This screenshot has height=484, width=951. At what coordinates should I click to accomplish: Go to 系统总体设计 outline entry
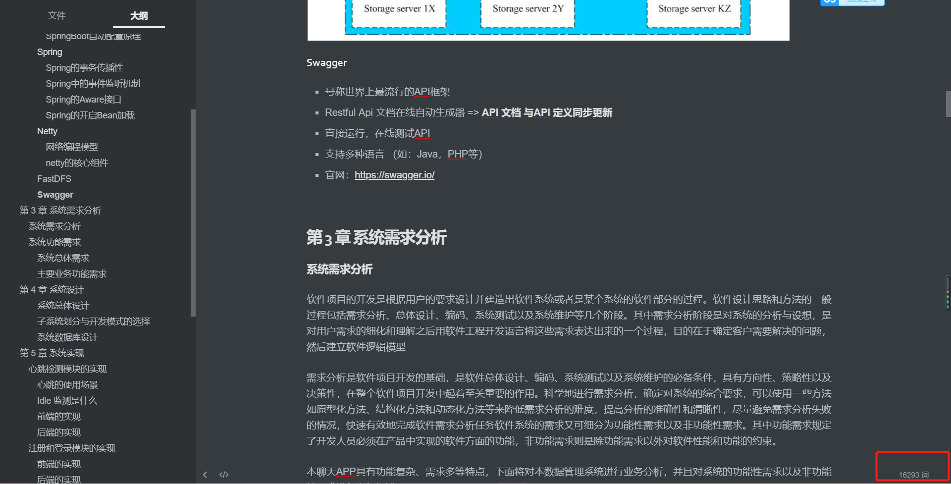pos(63,306)
